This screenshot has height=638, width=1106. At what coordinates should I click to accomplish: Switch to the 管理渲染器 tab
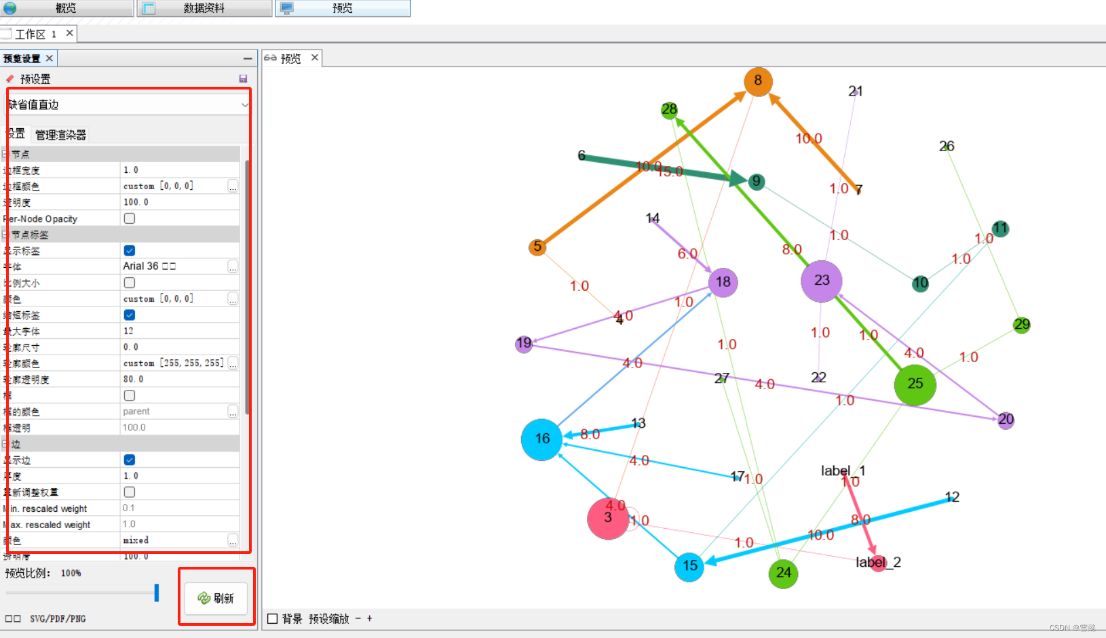(60, 135)
